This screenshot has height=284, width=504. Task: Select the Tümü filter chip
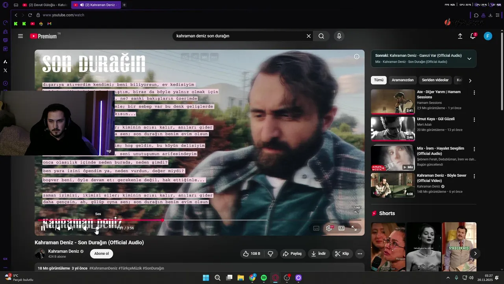pos(379,80)
